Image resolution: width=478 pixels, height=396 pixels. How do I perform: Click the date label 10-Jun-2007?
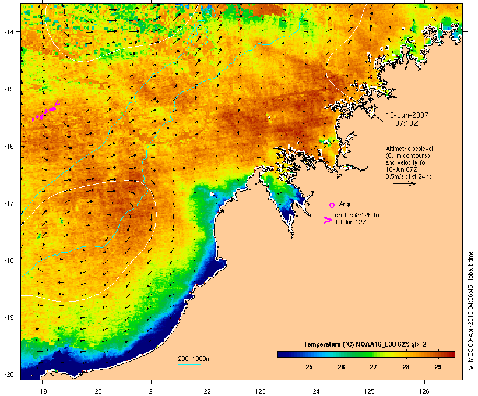(x=407, y=115)
